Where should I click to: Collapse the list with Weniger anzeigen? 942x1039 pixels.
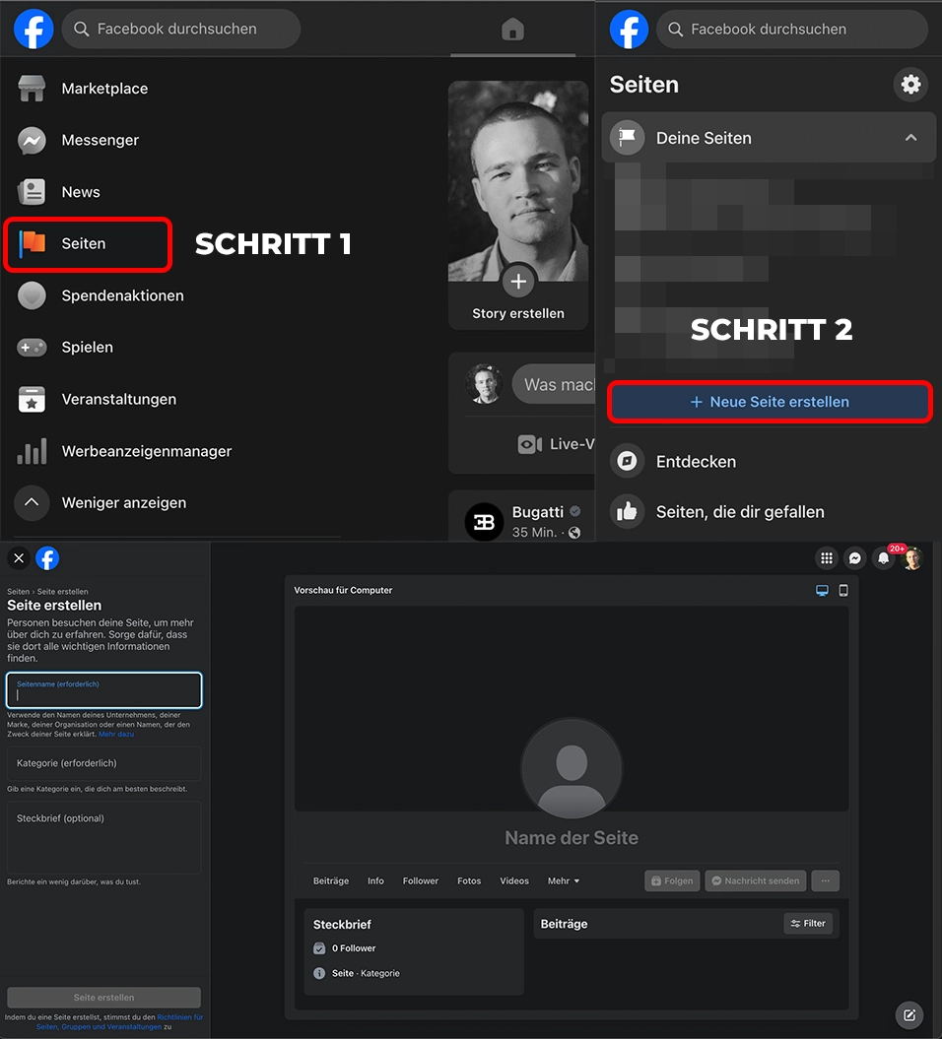pos(124,503)
